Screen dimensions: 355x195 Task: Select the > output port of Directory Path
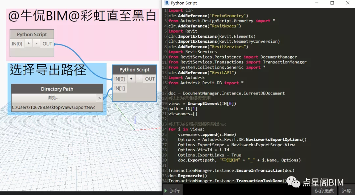click(x=99, y=98)
